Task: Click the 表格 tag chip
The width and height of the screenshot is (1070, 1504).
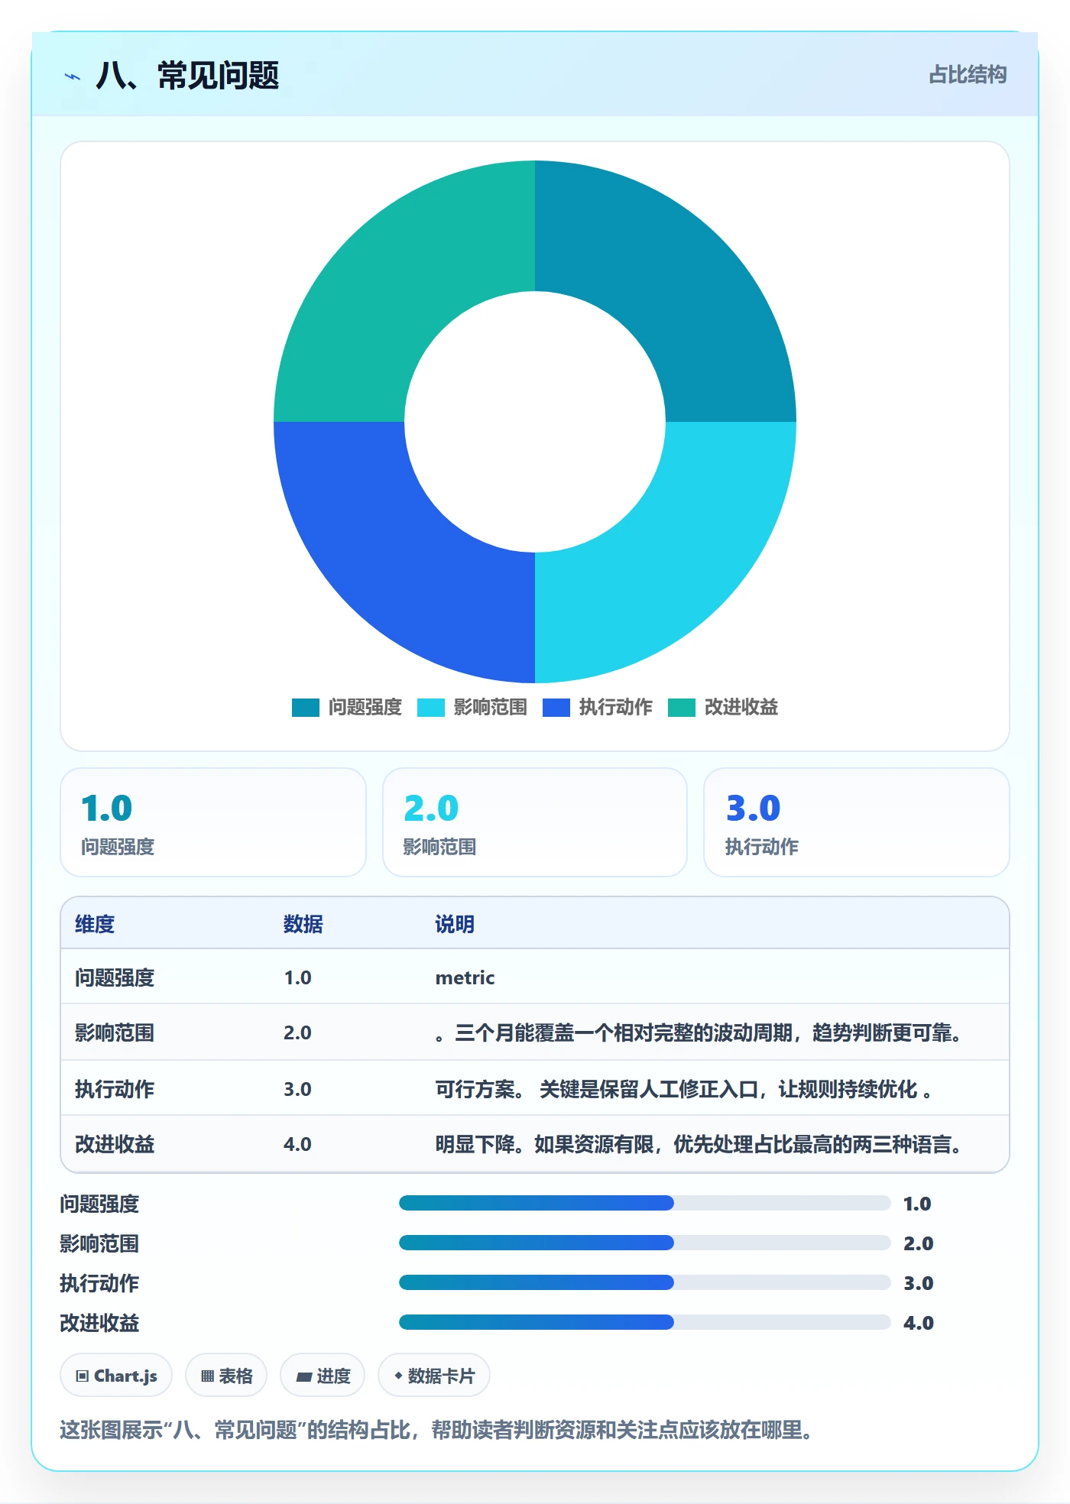Action: 226,1376
